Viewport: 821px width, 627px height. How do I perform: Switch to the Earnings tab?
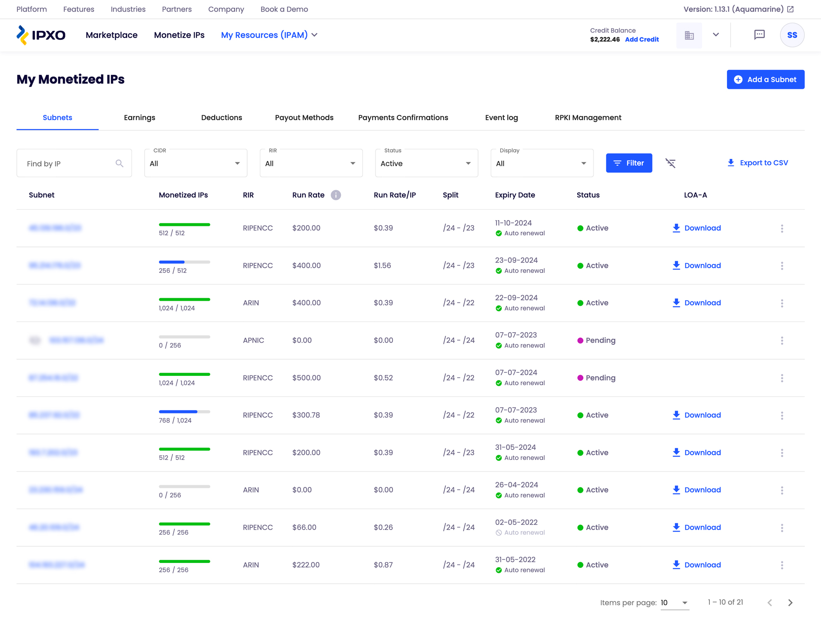click(139, 117)
